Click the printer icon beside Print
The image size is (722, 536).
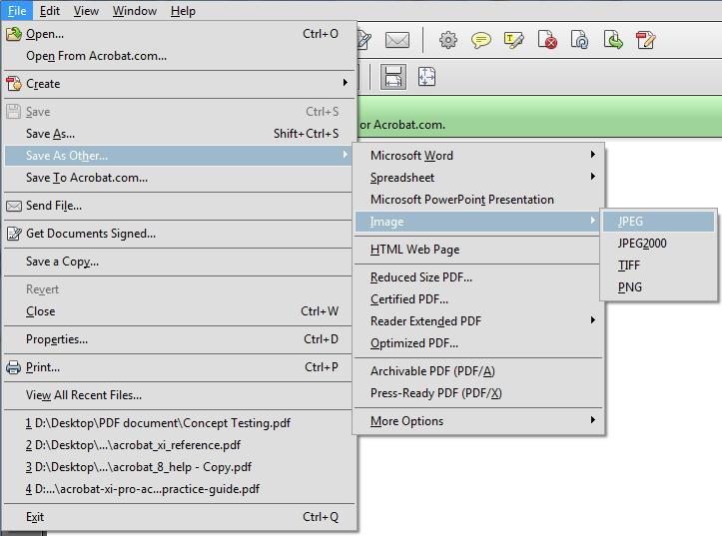click(x=13, y=367)
